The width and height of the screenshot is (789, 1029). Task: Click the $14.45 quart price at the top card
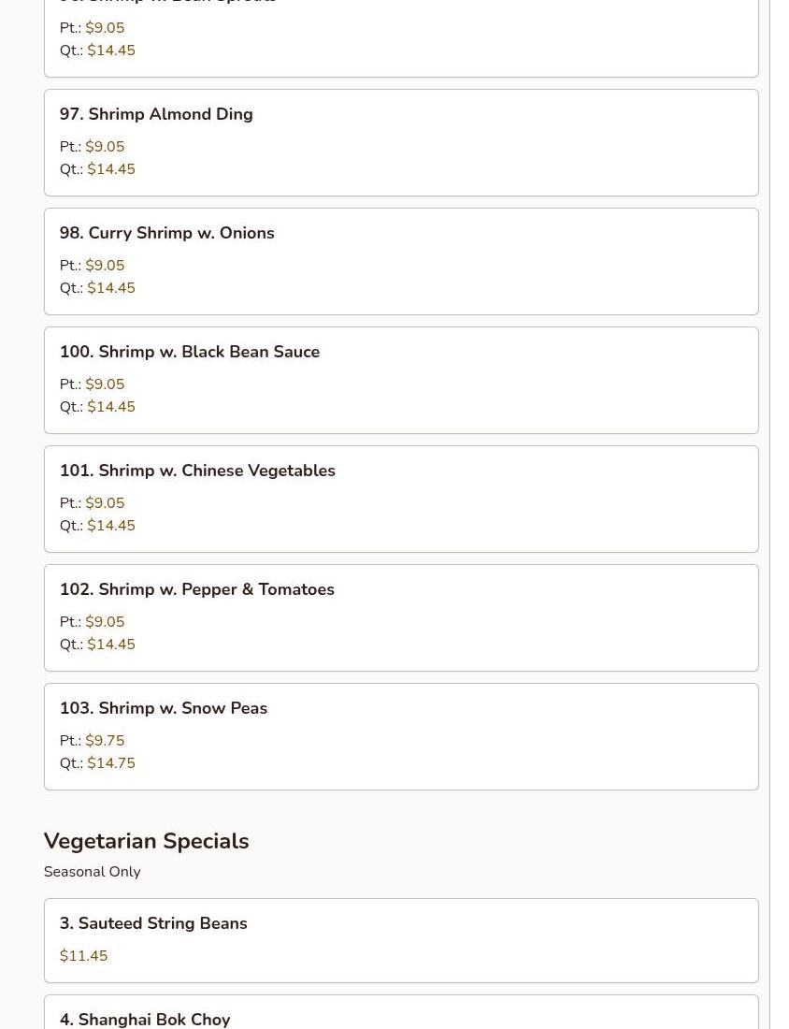coord(111,51)
